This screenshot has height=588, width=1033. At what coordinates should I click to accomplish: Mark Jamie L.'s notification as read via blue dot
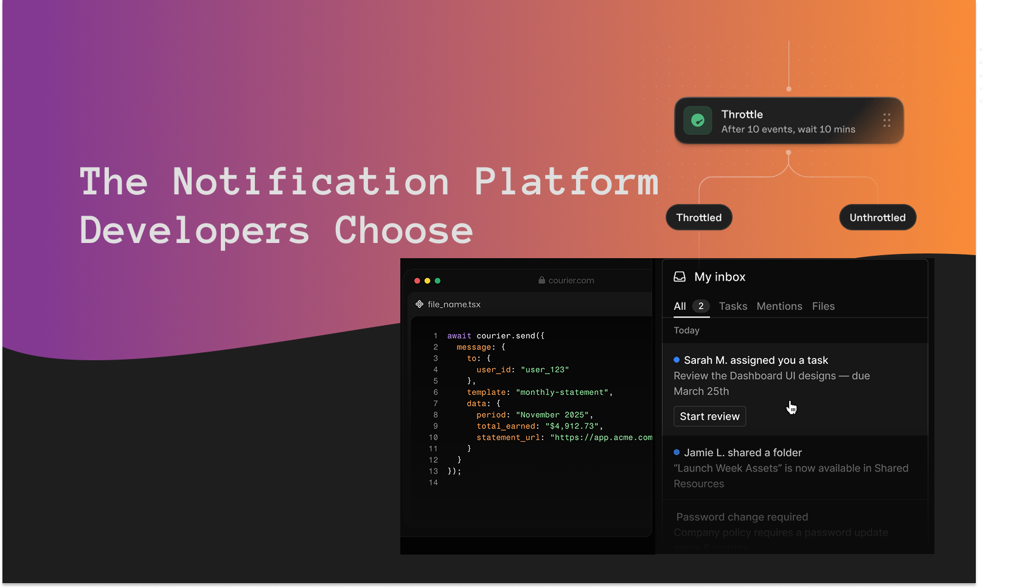(x=676, y=452)
